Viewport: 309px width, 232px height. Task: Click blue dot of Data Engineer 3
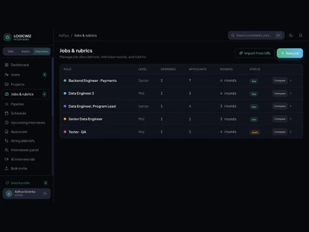coord(65,93)
